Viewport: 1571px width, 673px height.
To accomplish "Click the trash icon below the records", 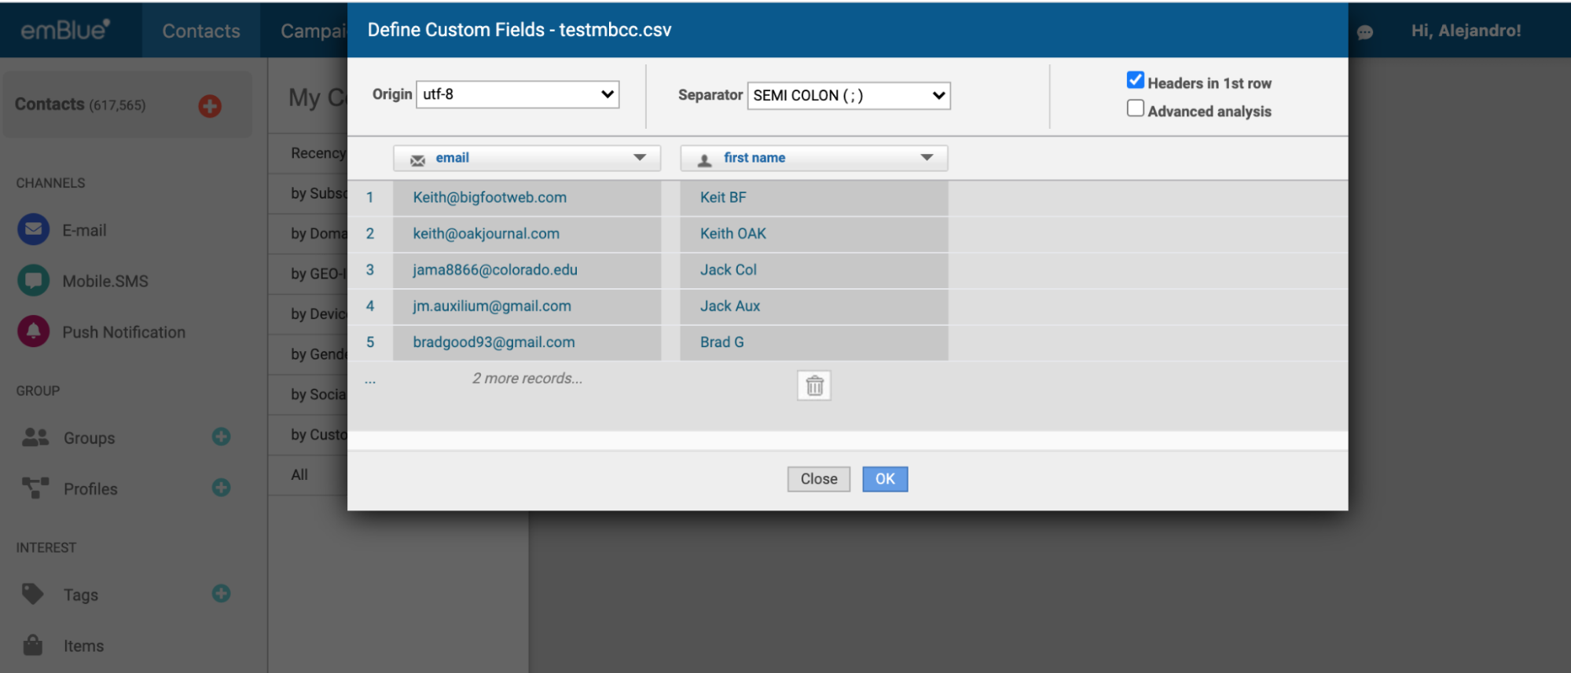I will (814, 386).
